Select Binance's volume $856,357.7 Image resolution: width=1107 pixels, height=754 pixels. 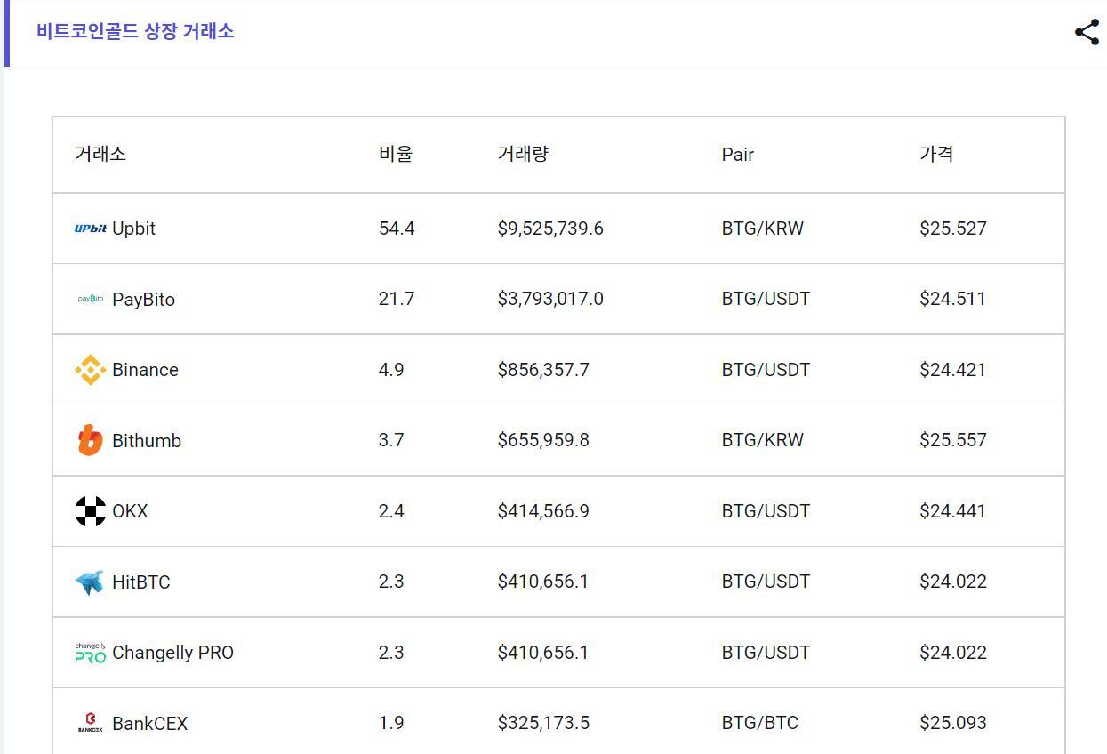click(x=543, y=370)
